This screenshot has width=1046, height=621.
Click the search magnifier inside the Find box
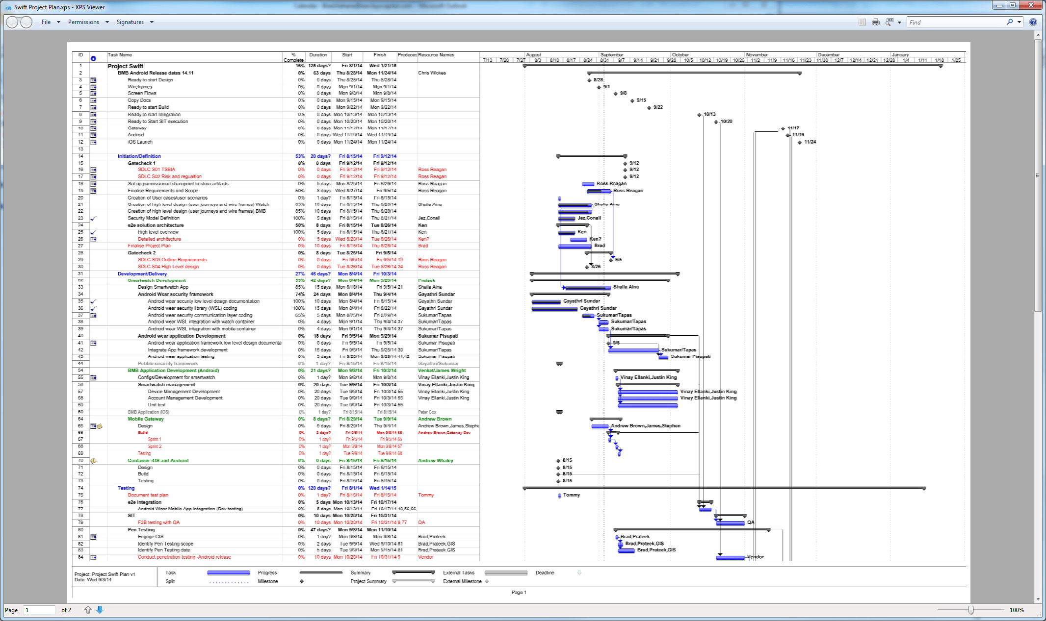1010,22
